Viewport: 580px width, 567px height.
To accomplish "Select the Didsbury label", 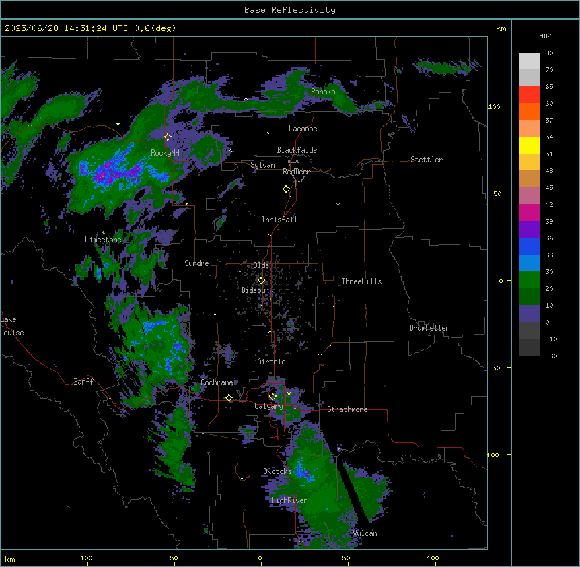I will tap(258, 290).
